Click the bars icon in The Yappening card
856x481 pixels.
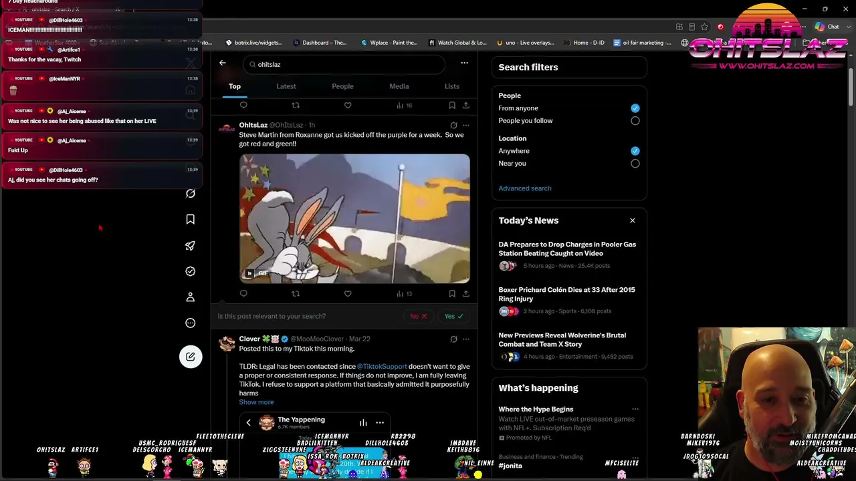point(363,422)
